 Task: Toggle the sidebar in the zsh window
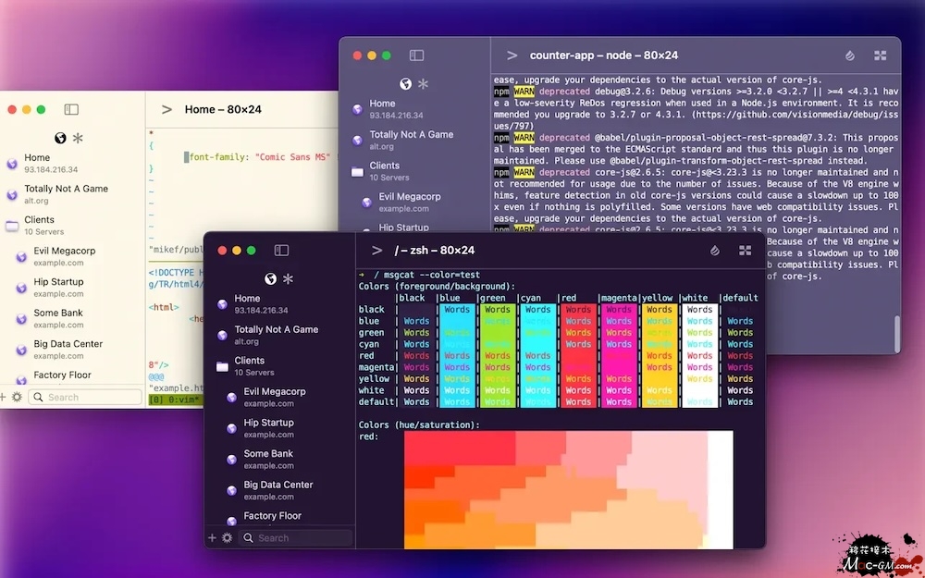click(x=281, y=251)
